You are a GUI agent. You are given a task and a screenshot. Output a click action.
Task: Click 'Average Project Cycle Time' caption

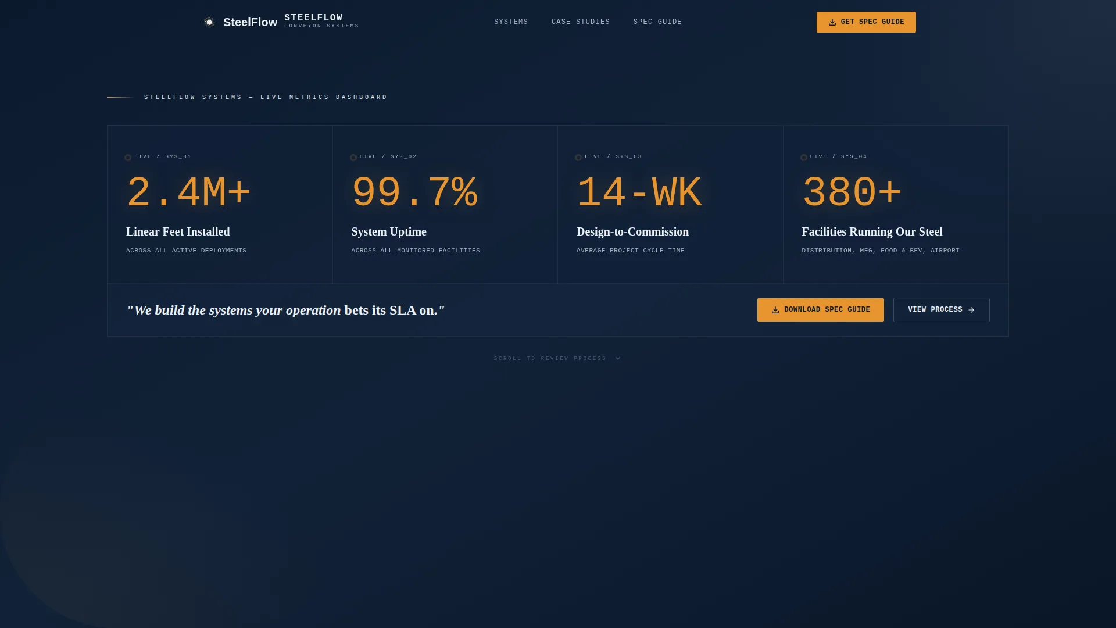(630, 251)
